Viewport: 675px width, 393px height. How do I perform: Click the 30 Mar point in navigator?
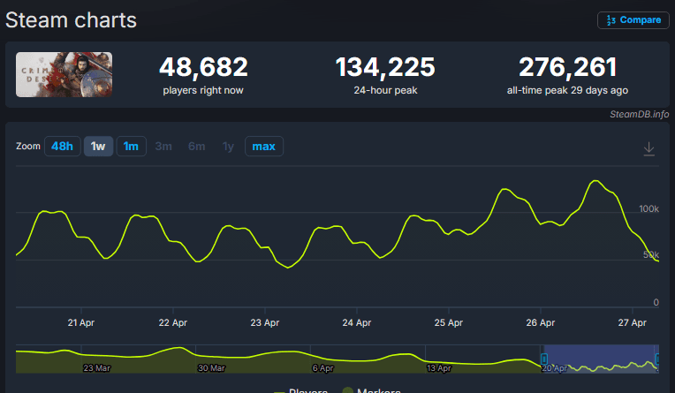[211, 368]
